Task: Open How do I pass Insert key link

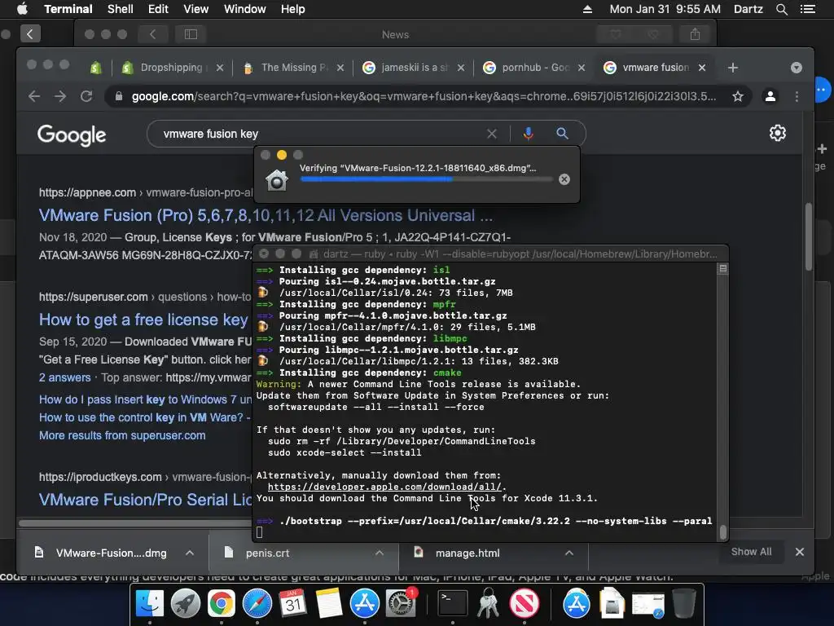Action: (145, 399)
